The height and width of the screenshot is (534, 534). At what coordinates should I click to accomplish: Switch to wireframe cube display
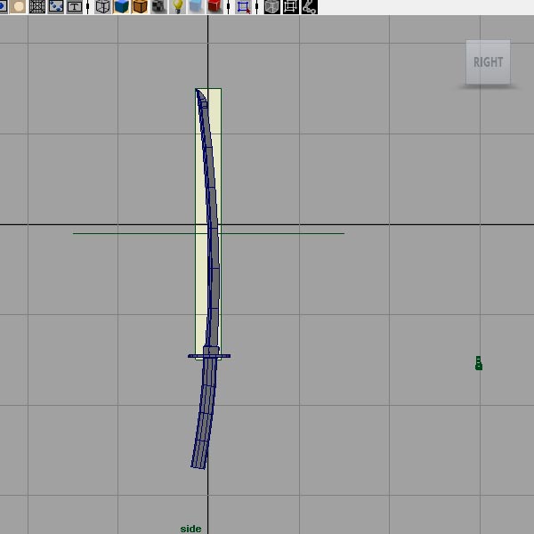[102, 6]
